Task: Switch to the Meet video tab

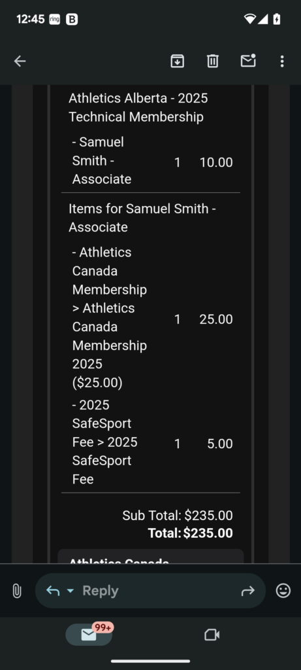Action: click(212, 635)
